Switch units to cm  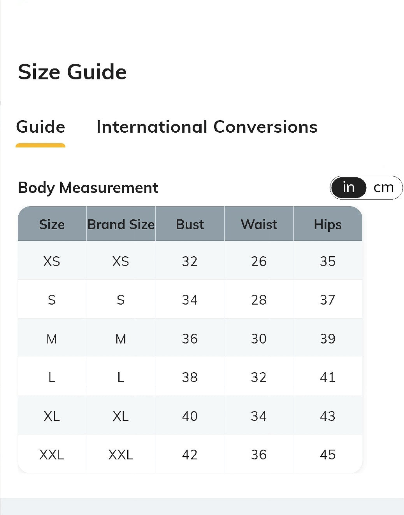click(383, 187)
